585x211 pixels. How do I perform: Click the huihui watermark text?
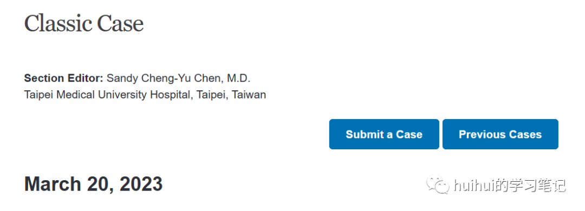point(473,185)
